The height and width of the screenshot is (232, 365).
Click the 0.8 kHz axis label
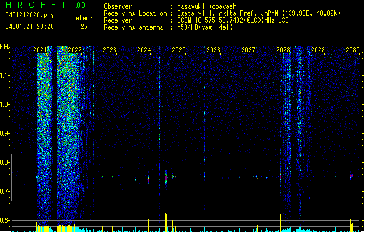click(5, 162)
